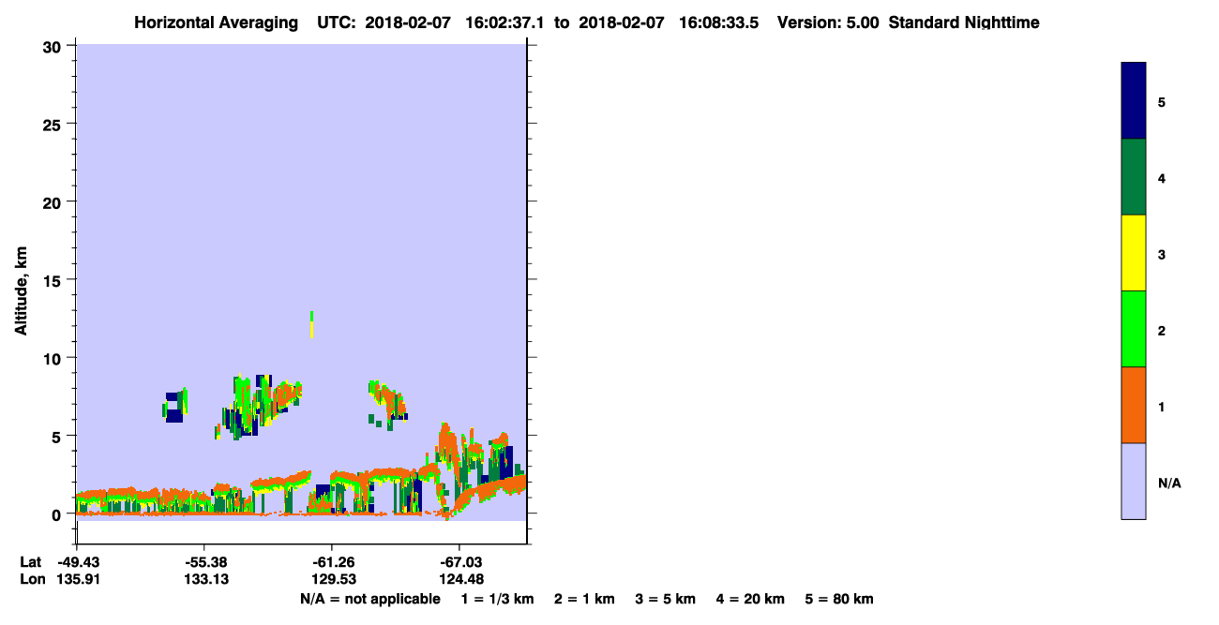Screen dimensions: 1219x625
Task: Click the bright green colorbar segment labeled 2
Action: click(x=1134, y=329)
